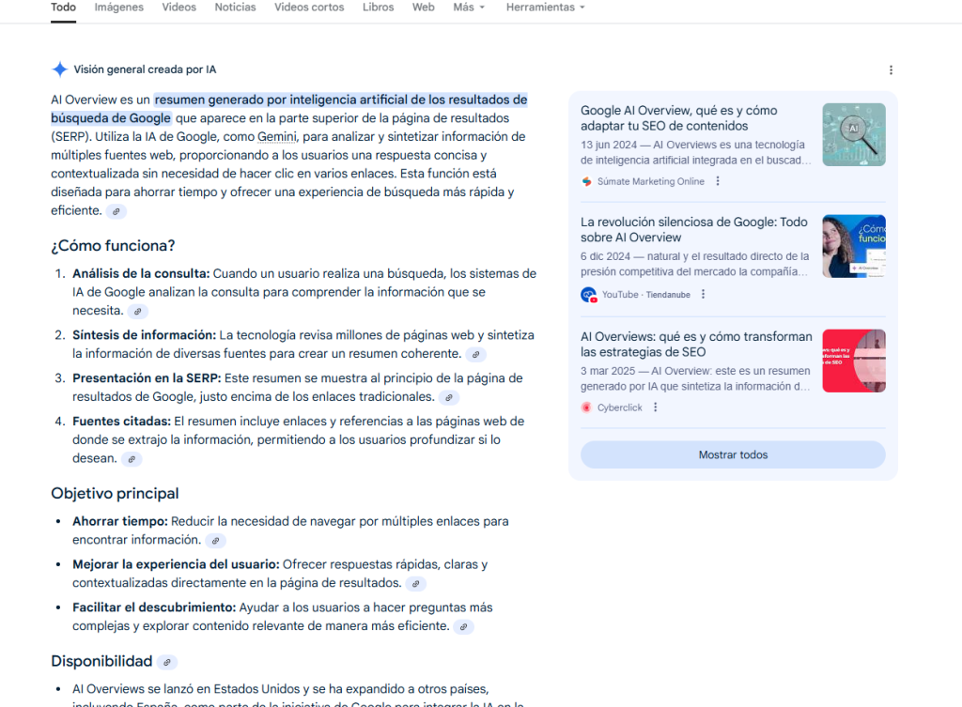Viewport: 962px width, 707px height.
Task: Click the Tiendanube video thumbnail with woman
Action: 854,246
